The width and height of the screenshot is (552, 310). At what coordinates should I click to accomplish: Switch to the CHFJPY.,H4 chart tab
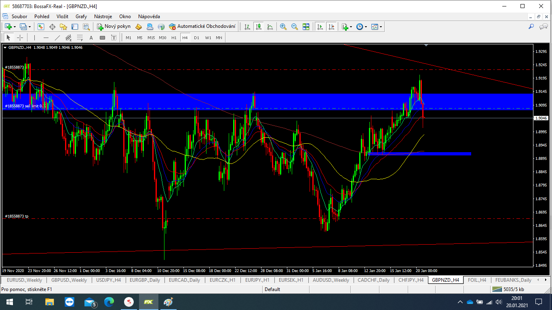click(411, 280)
